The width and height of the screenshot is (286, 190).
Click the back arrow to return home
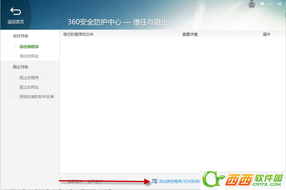15,11
